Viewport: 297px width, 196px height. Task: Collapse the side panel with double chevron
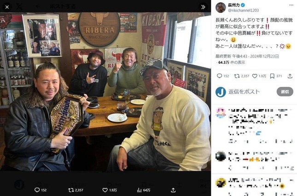pyautogui.click(x=203, y=7)
